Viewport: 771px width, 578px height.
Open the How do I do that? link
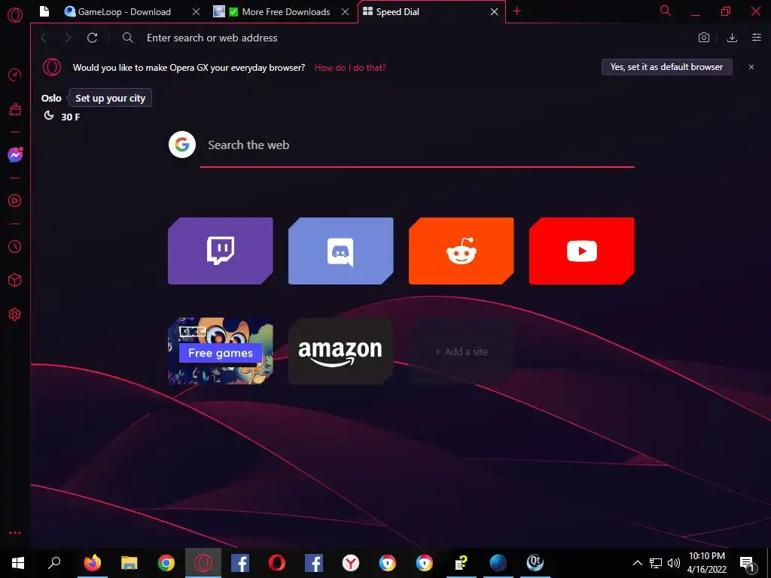pos(350,67)
